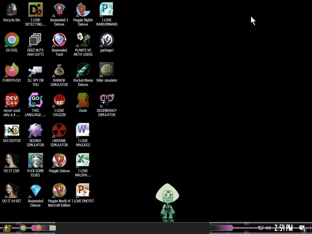Open Firefox from the taskbar
312x234 pixels.
(x=37, y=228)
